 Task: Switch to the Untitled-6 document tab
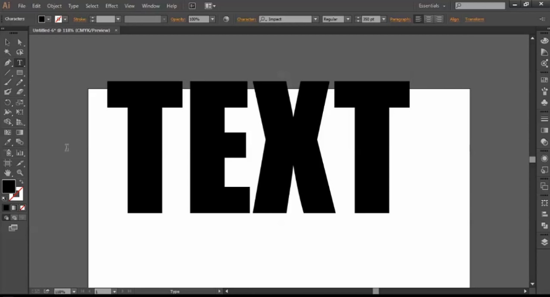(x=71, y=31)
